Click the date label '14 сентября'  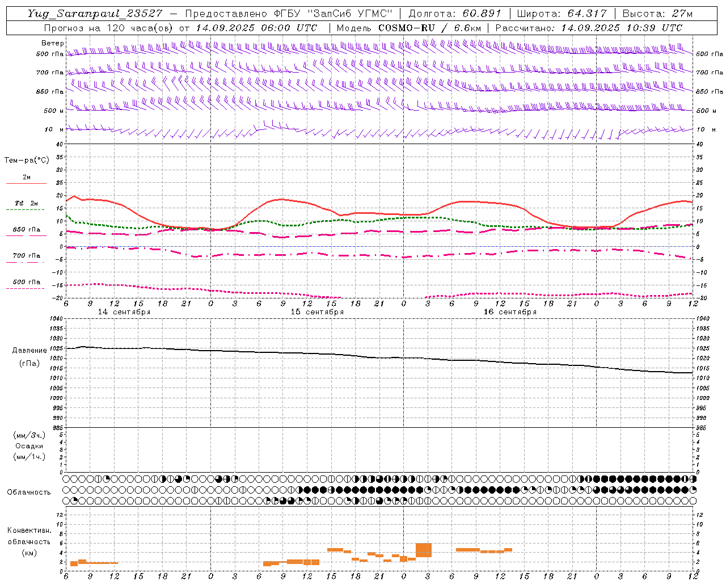124,312
